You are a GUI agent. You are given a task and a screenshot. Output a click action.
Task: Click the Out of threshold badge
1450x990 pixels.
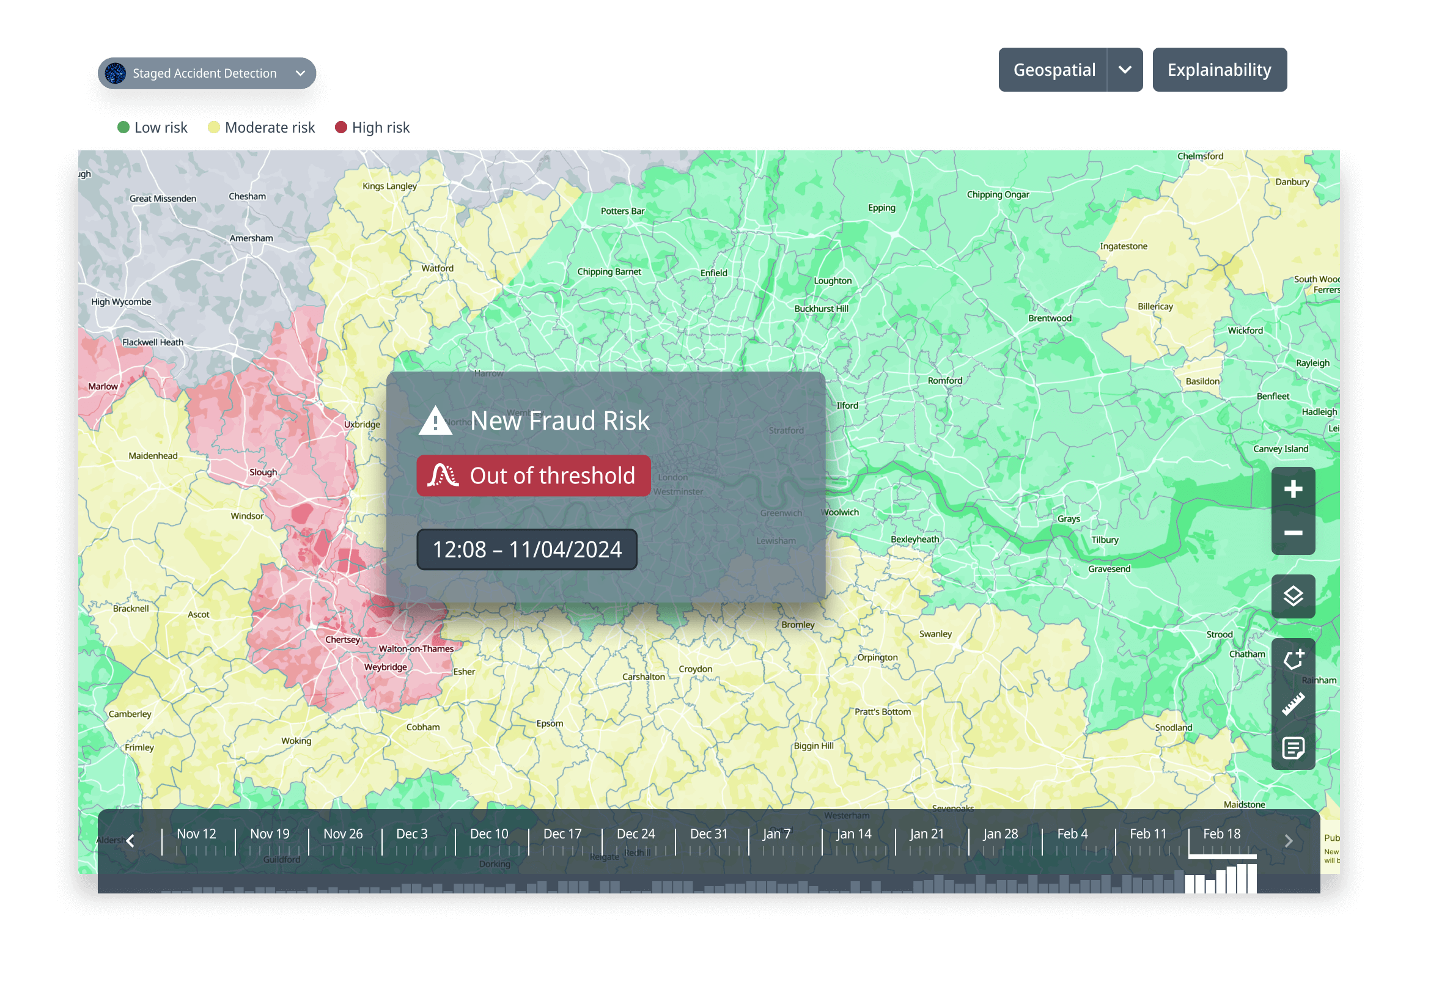click(534, 475)
